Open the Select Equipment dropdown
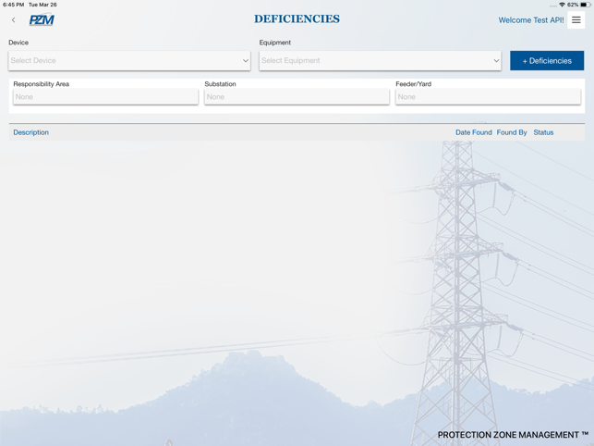The width and height of the screenshot is (594, 446). [x=380, y=61]
